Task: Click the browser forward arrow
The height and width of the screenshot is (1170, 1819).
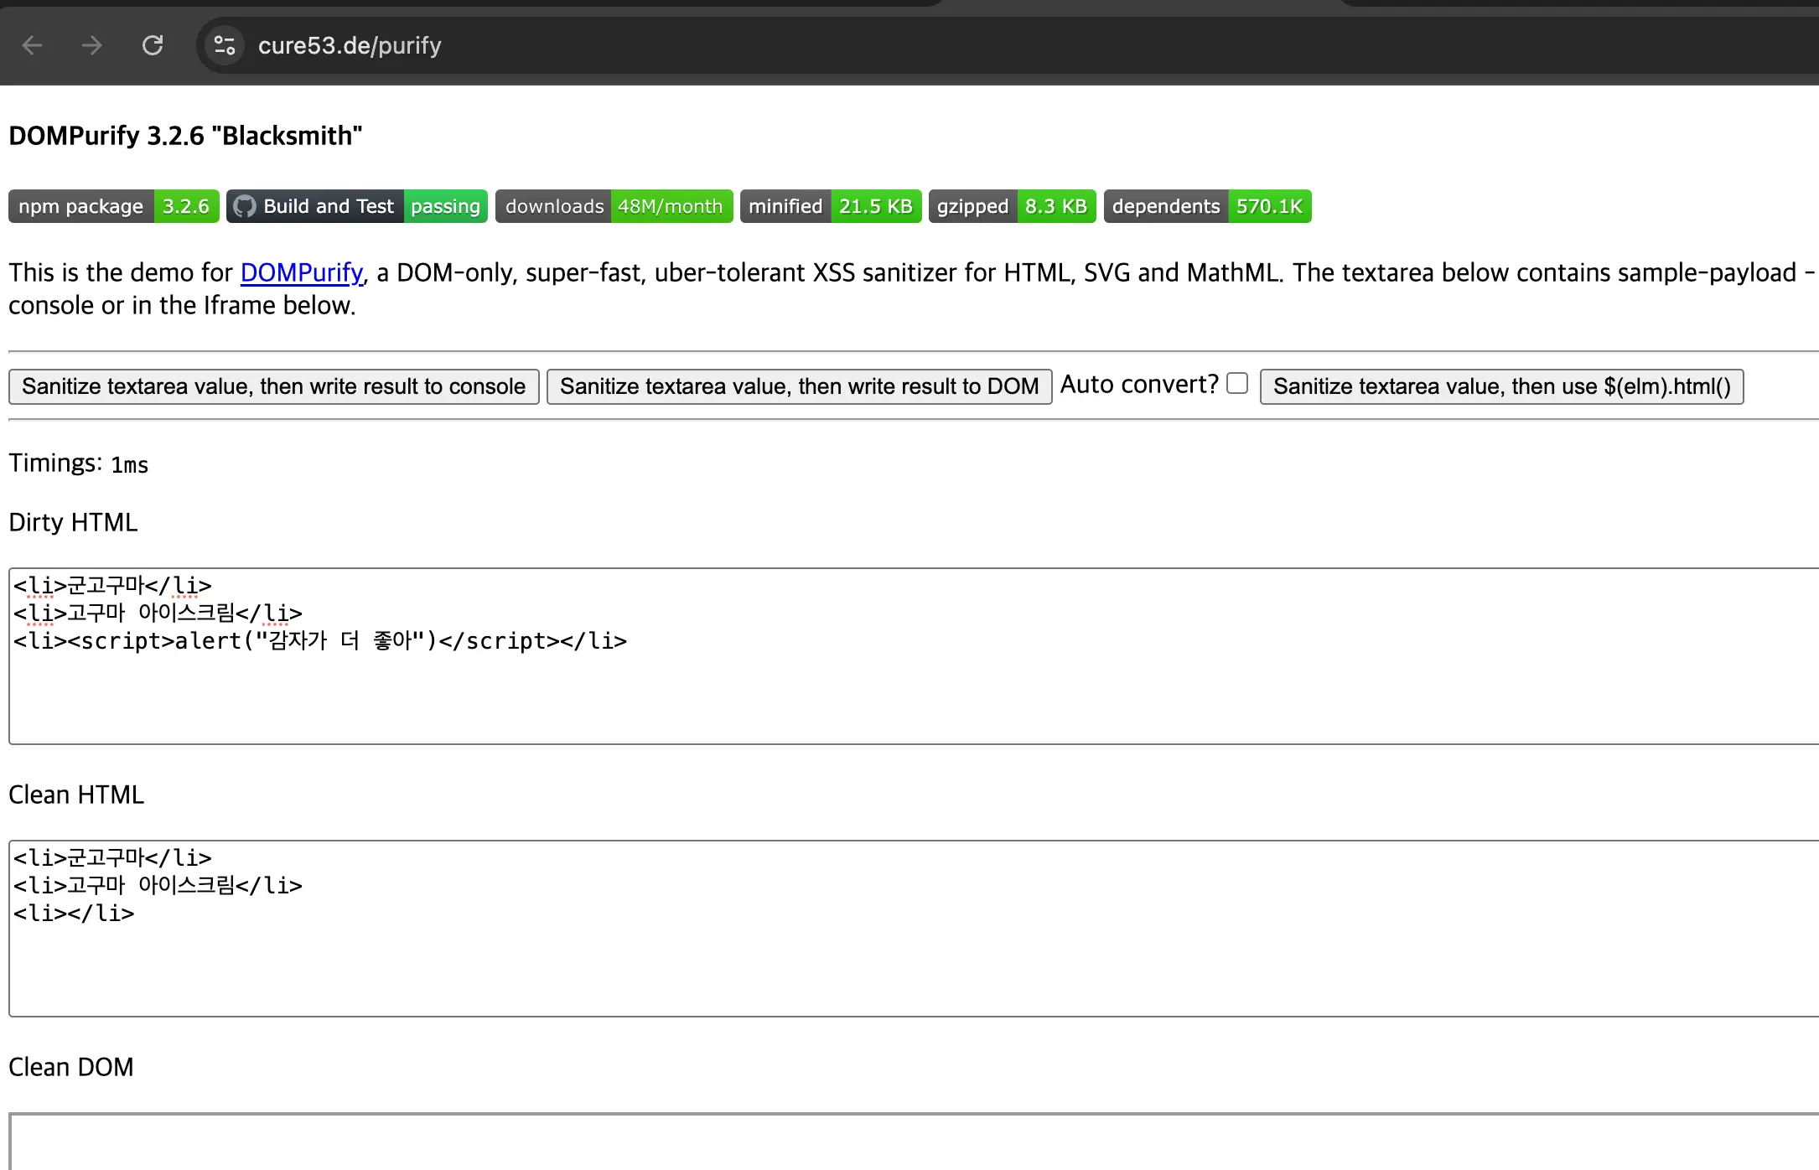Action: (92, 45)
